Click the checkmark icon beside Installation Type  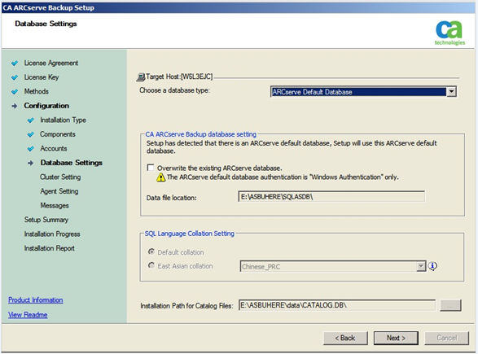click(30, 120)
